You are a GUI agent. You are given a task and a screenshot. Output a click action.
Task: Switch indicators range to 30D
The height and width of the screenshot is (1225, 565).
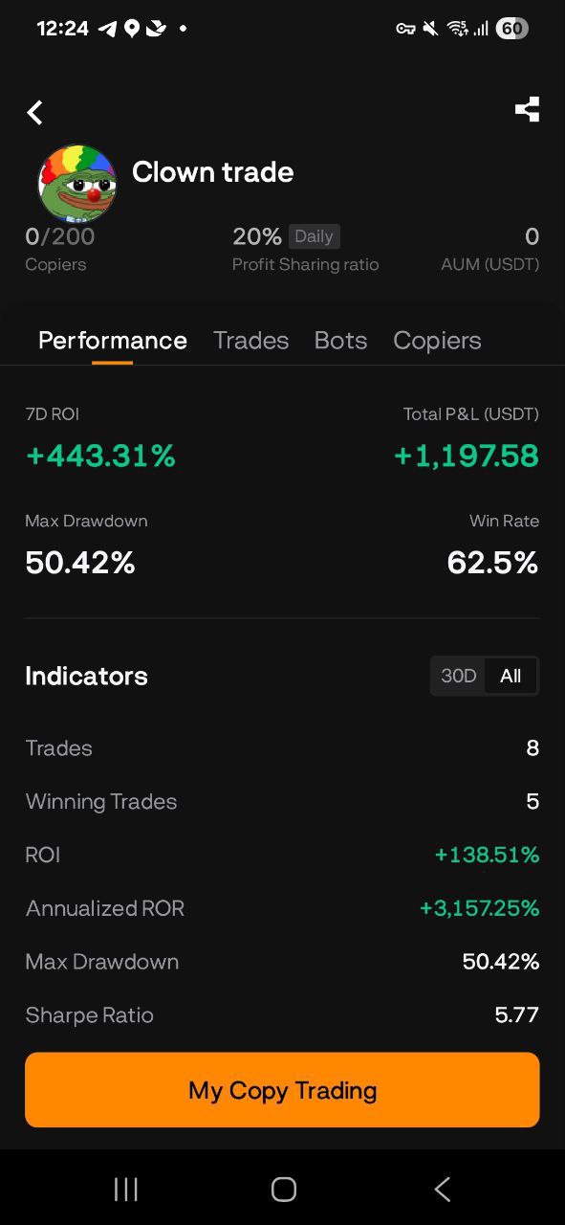[x=458, y=676]
